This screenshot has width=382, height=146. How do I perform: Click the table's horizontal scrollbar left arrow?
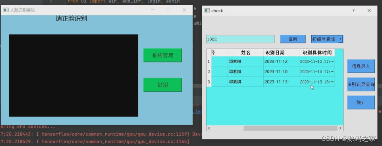209,128
